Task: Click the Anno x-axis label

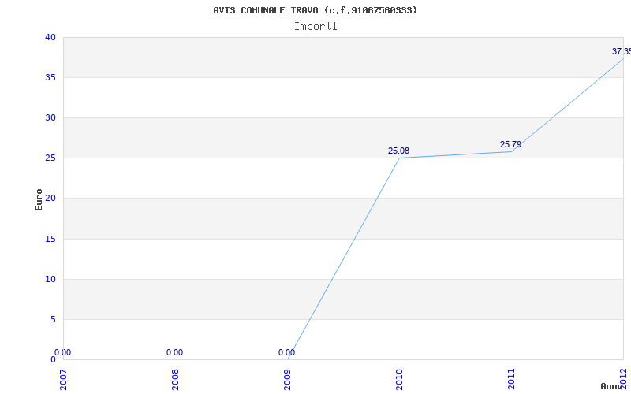Action: 611,386
